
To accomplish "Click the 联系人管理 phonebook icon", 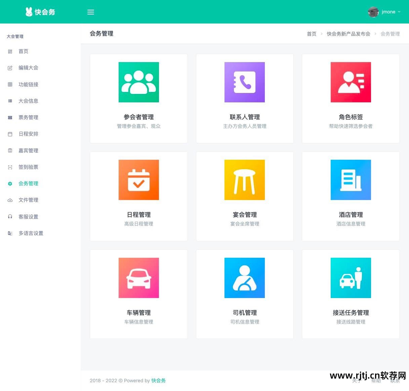I will [x=244, y=82].
